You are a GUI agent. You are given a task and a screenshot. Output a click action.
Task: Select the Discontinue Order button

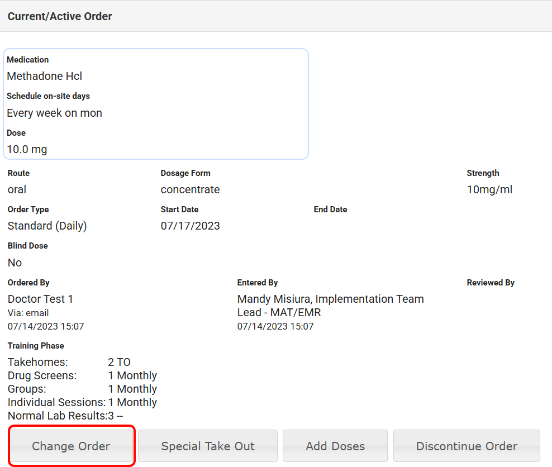click(467, 446)
